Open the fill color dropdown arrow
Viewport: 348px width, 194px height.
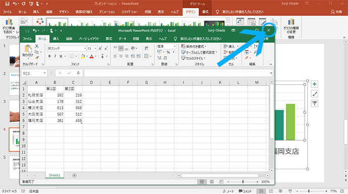87,56
